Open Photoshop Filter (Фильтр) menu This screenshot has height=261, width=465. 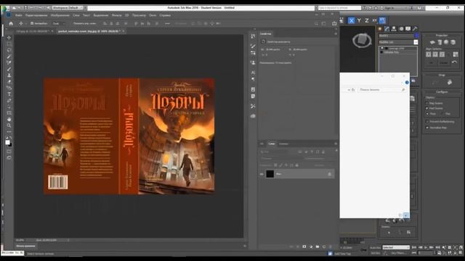(x=116, y=15)
